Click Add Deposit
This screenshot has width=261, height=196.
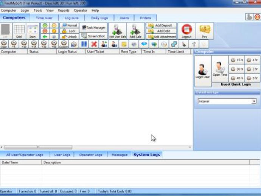point(161,25)
